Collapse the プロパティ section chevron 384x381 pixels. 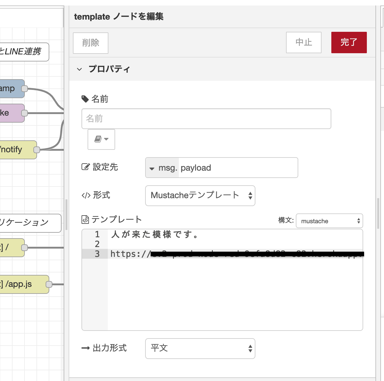click(x=80, y=69)
